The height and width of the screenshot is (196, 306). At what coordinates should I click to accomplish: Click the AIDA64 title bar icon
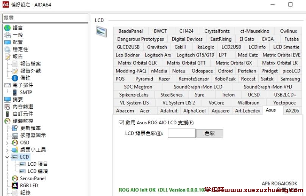6,4
